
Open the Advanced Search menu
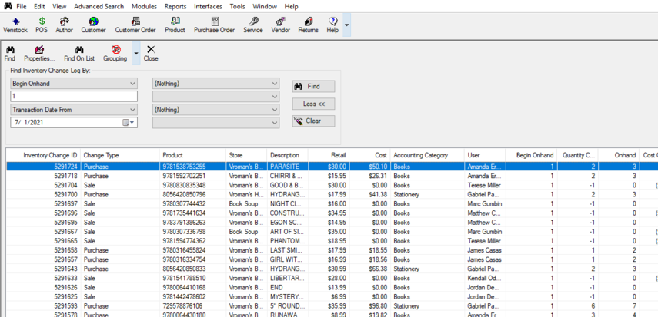click(x=99, y=6)
